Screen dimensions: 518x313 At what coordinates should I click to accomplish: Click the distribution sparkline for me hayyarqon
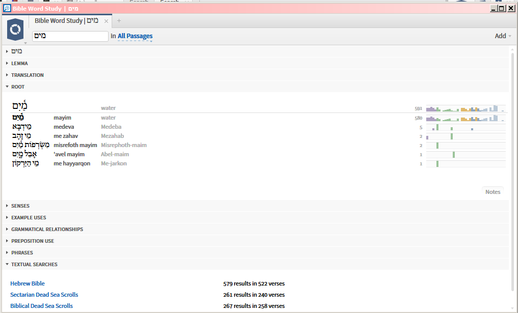(466, 164)
